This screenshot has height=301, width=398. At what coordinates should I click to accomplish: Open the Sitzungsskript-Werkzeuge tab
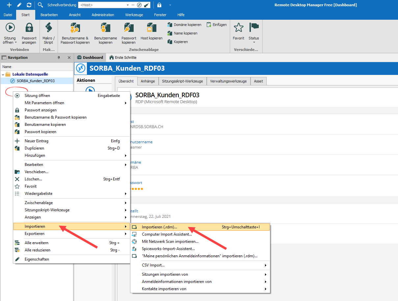pyautogui.click(x=183, y=81)
